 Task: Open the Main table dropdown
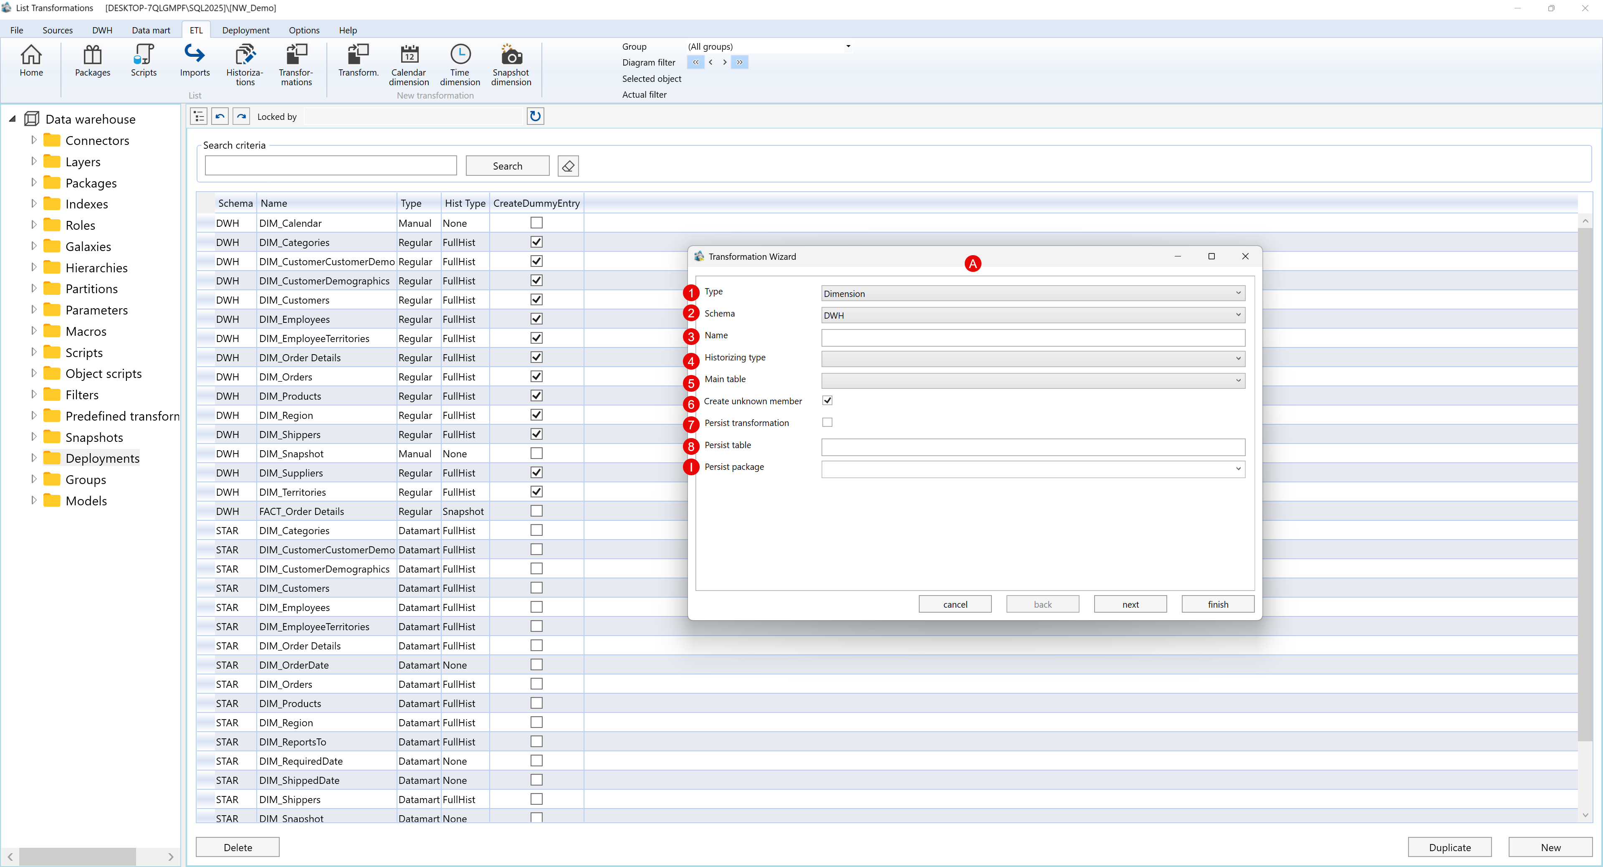(1032, 380)
